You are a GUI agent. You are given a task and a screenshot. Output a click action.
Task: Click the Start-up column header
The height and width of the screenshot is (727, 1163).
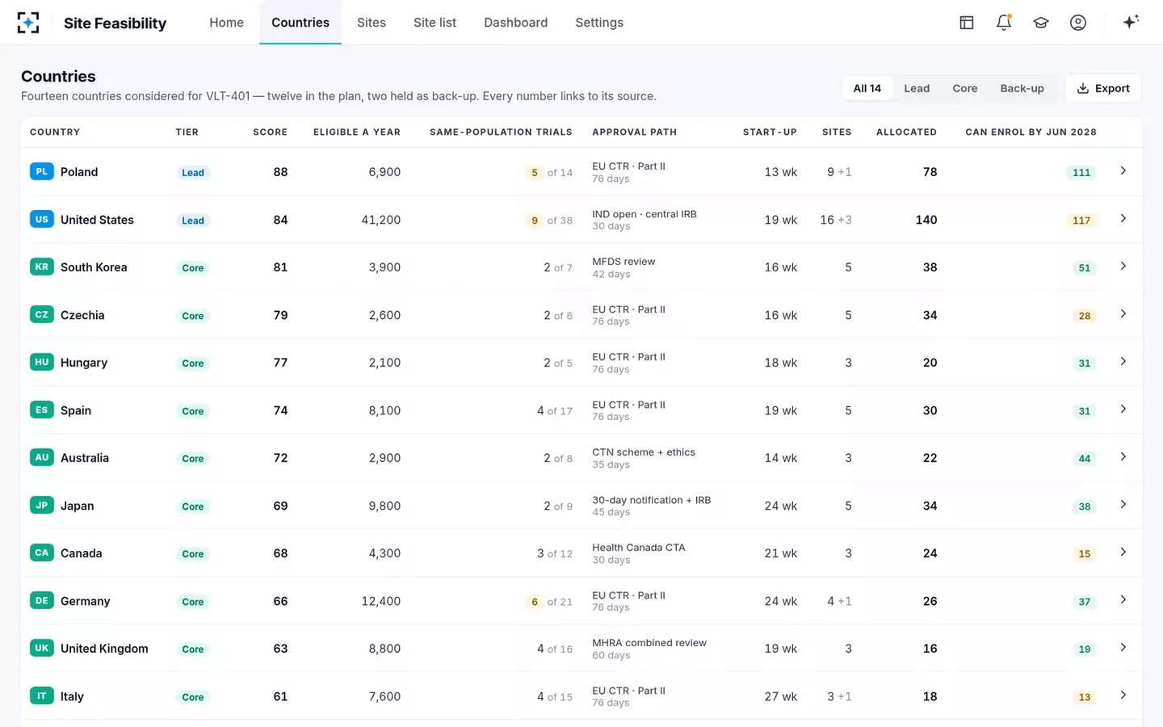coord(770,132)
